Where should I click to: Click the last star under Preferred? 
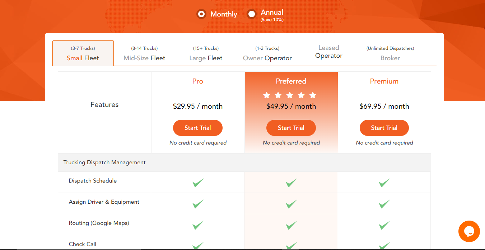point(313,95)
